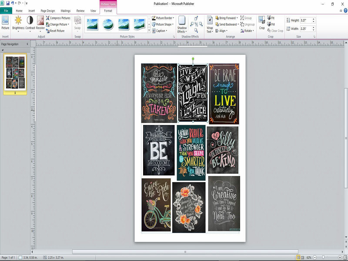Click the horizontal scrollbar
This screenshot has width=348, height=261.
185,252
